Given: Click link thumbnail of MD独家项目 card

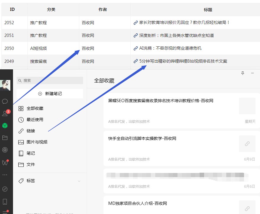Looking at the screenshot, I should coord(247,208).
